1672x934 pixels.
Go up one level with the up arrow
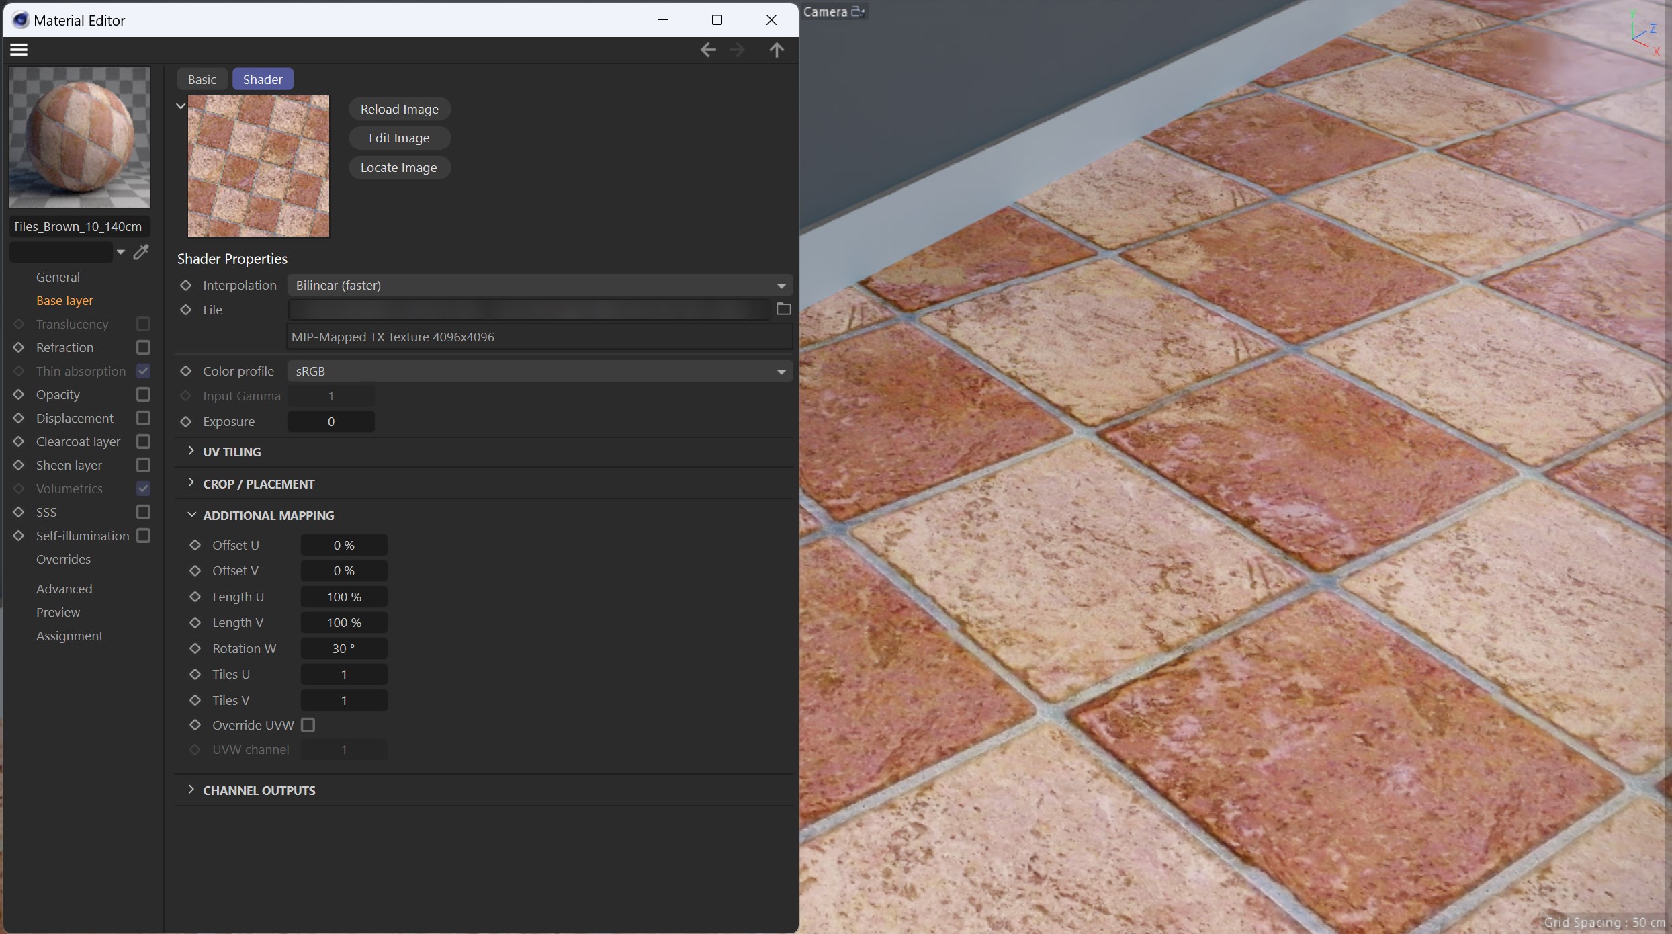click(x=777, y=50)
